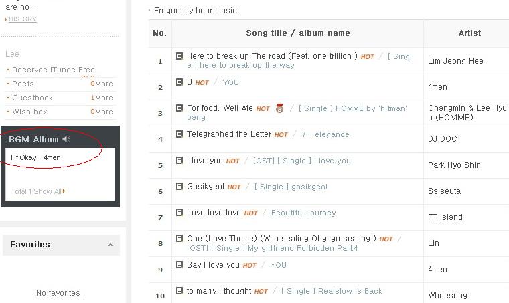Click HOT tag next to I love you
The width and height of the screenshot is (509, 303).
233,161
